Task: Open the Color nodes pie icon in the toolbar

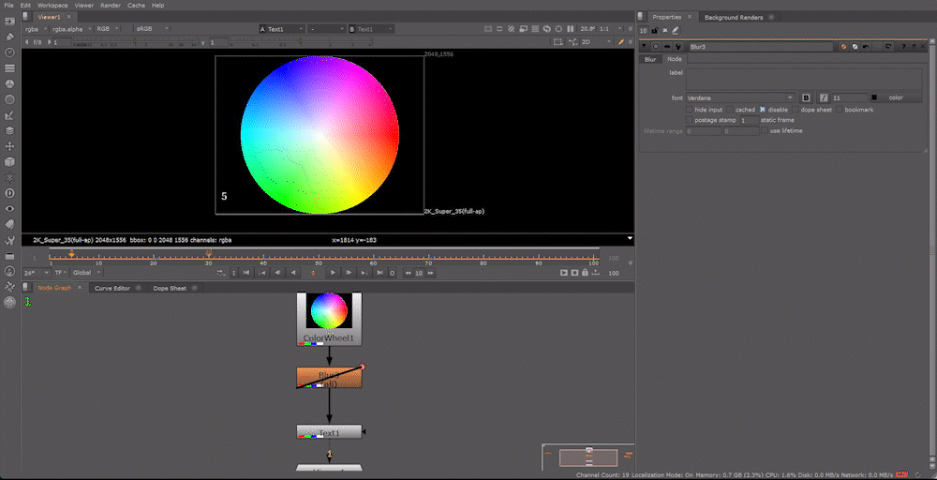Action: click(9, 83)
